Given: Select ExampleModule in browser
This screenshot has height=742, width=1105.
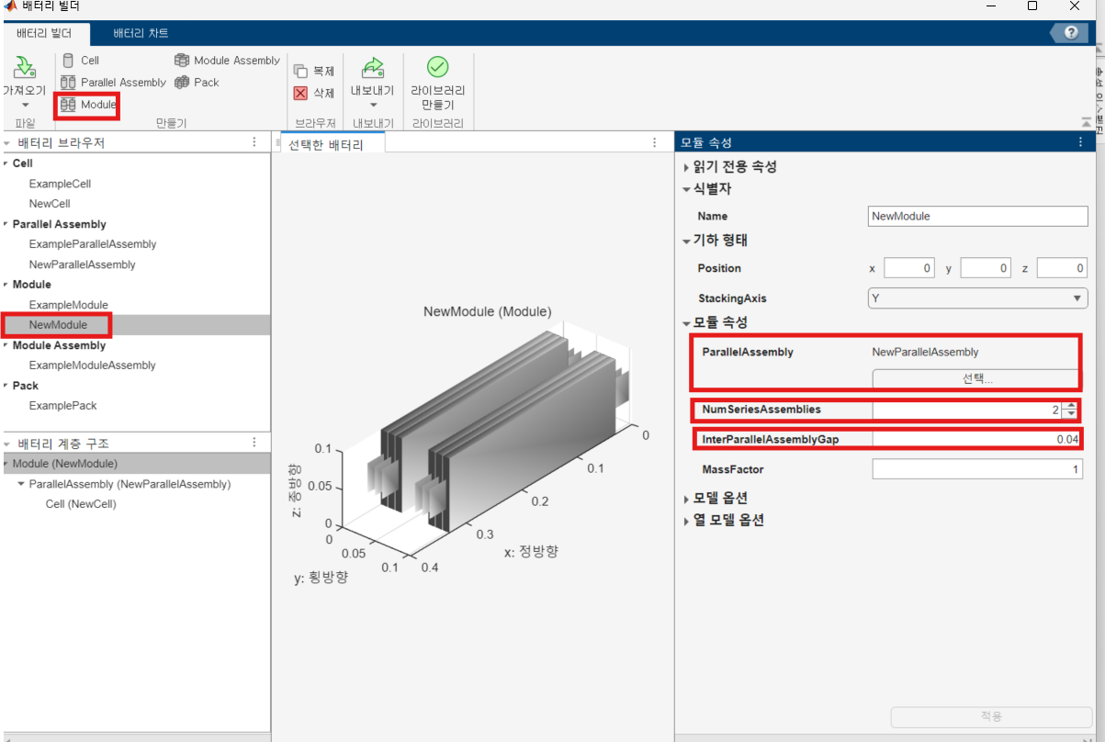Looking at the screenshot, I should tap(69, 305).
